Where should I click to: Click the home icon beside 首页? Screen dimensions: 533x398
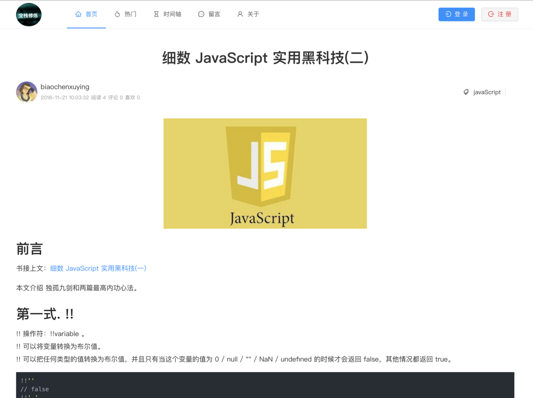point(78,14)
